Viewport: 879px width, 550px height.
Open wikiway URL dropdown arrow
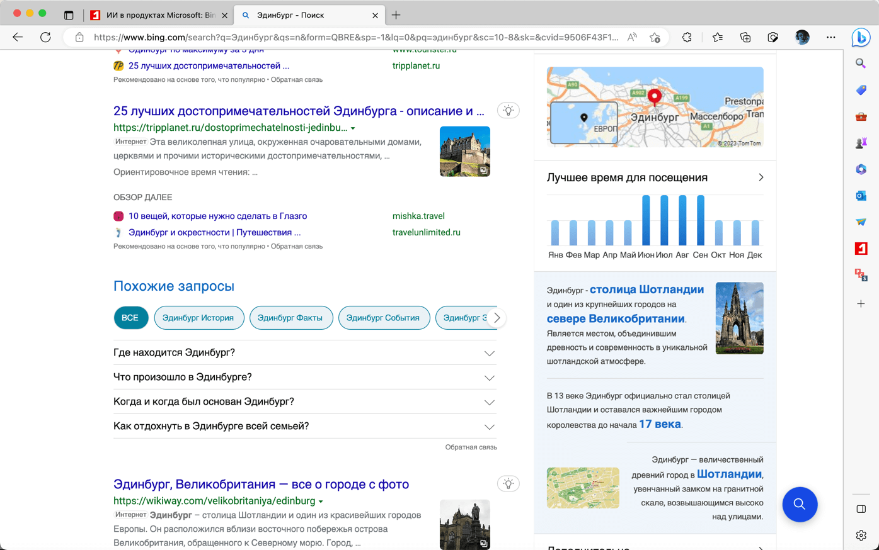coord(321,502)
